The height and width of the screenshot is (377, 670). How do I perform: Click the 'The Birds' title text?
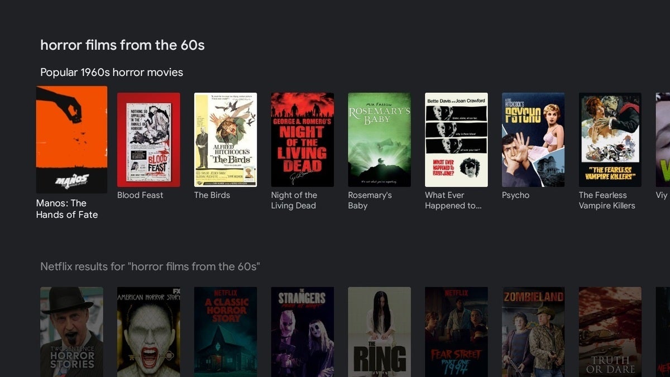[212, 195]
